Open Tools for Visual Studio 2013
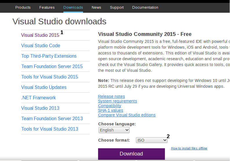This screenshot has height=161, width=230. coord(50,129)
